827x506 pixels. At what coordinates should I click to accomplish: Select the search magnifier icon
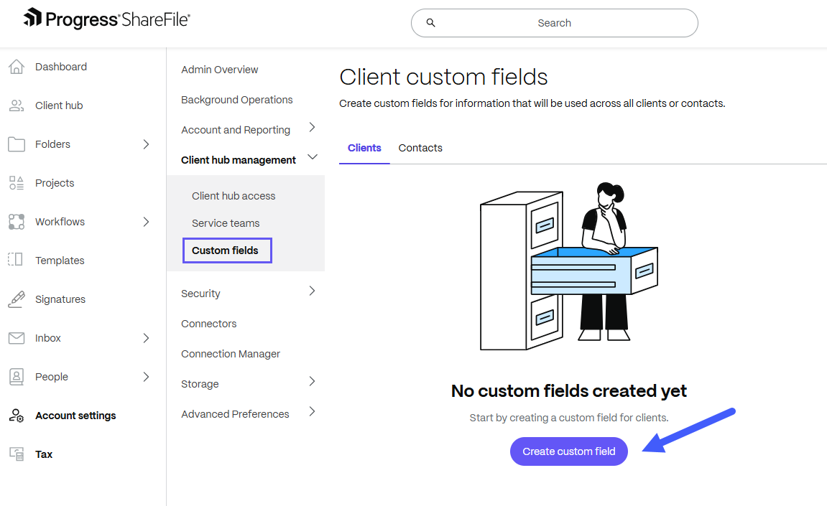point(430,23)
